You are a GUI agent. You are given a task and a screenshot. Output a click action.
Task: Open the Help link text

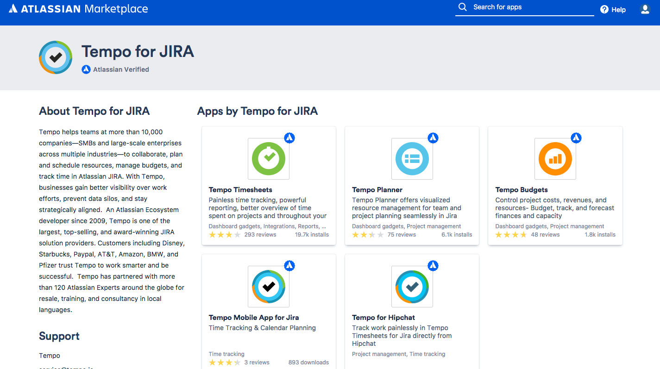[619, 10]
